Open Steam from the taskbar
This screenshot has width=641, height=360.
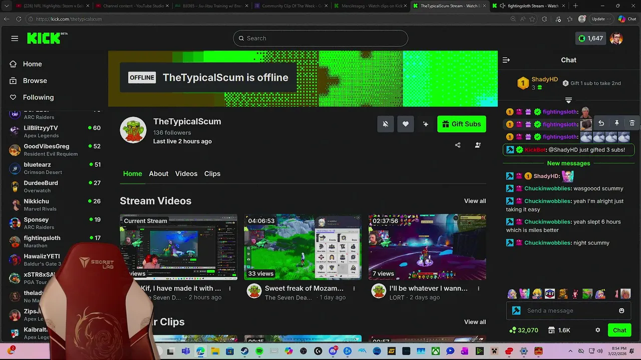pyautogui.click(x=244, y=351)
